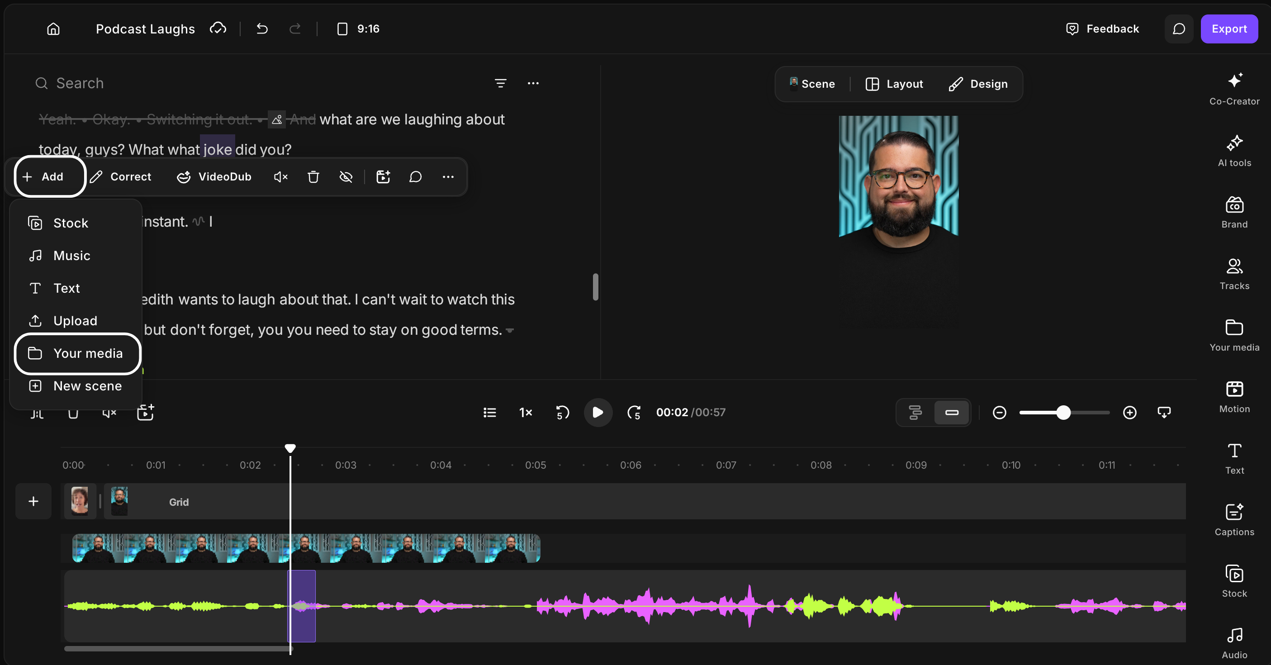Open the Motion panel
1271x665 pixels.
pyautogui.click(x=1234, y=397)
